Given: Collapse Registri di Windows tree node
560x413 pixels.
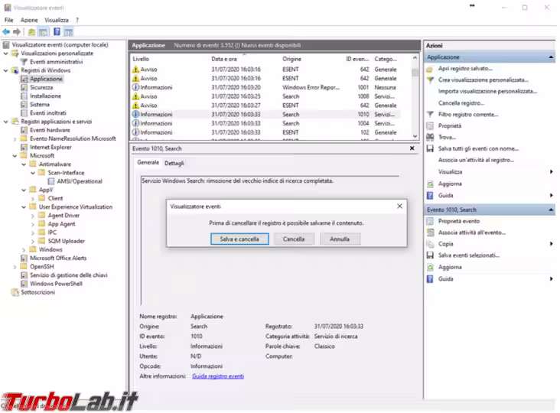Looking at the screenshot, I should (x=5, y=70).
